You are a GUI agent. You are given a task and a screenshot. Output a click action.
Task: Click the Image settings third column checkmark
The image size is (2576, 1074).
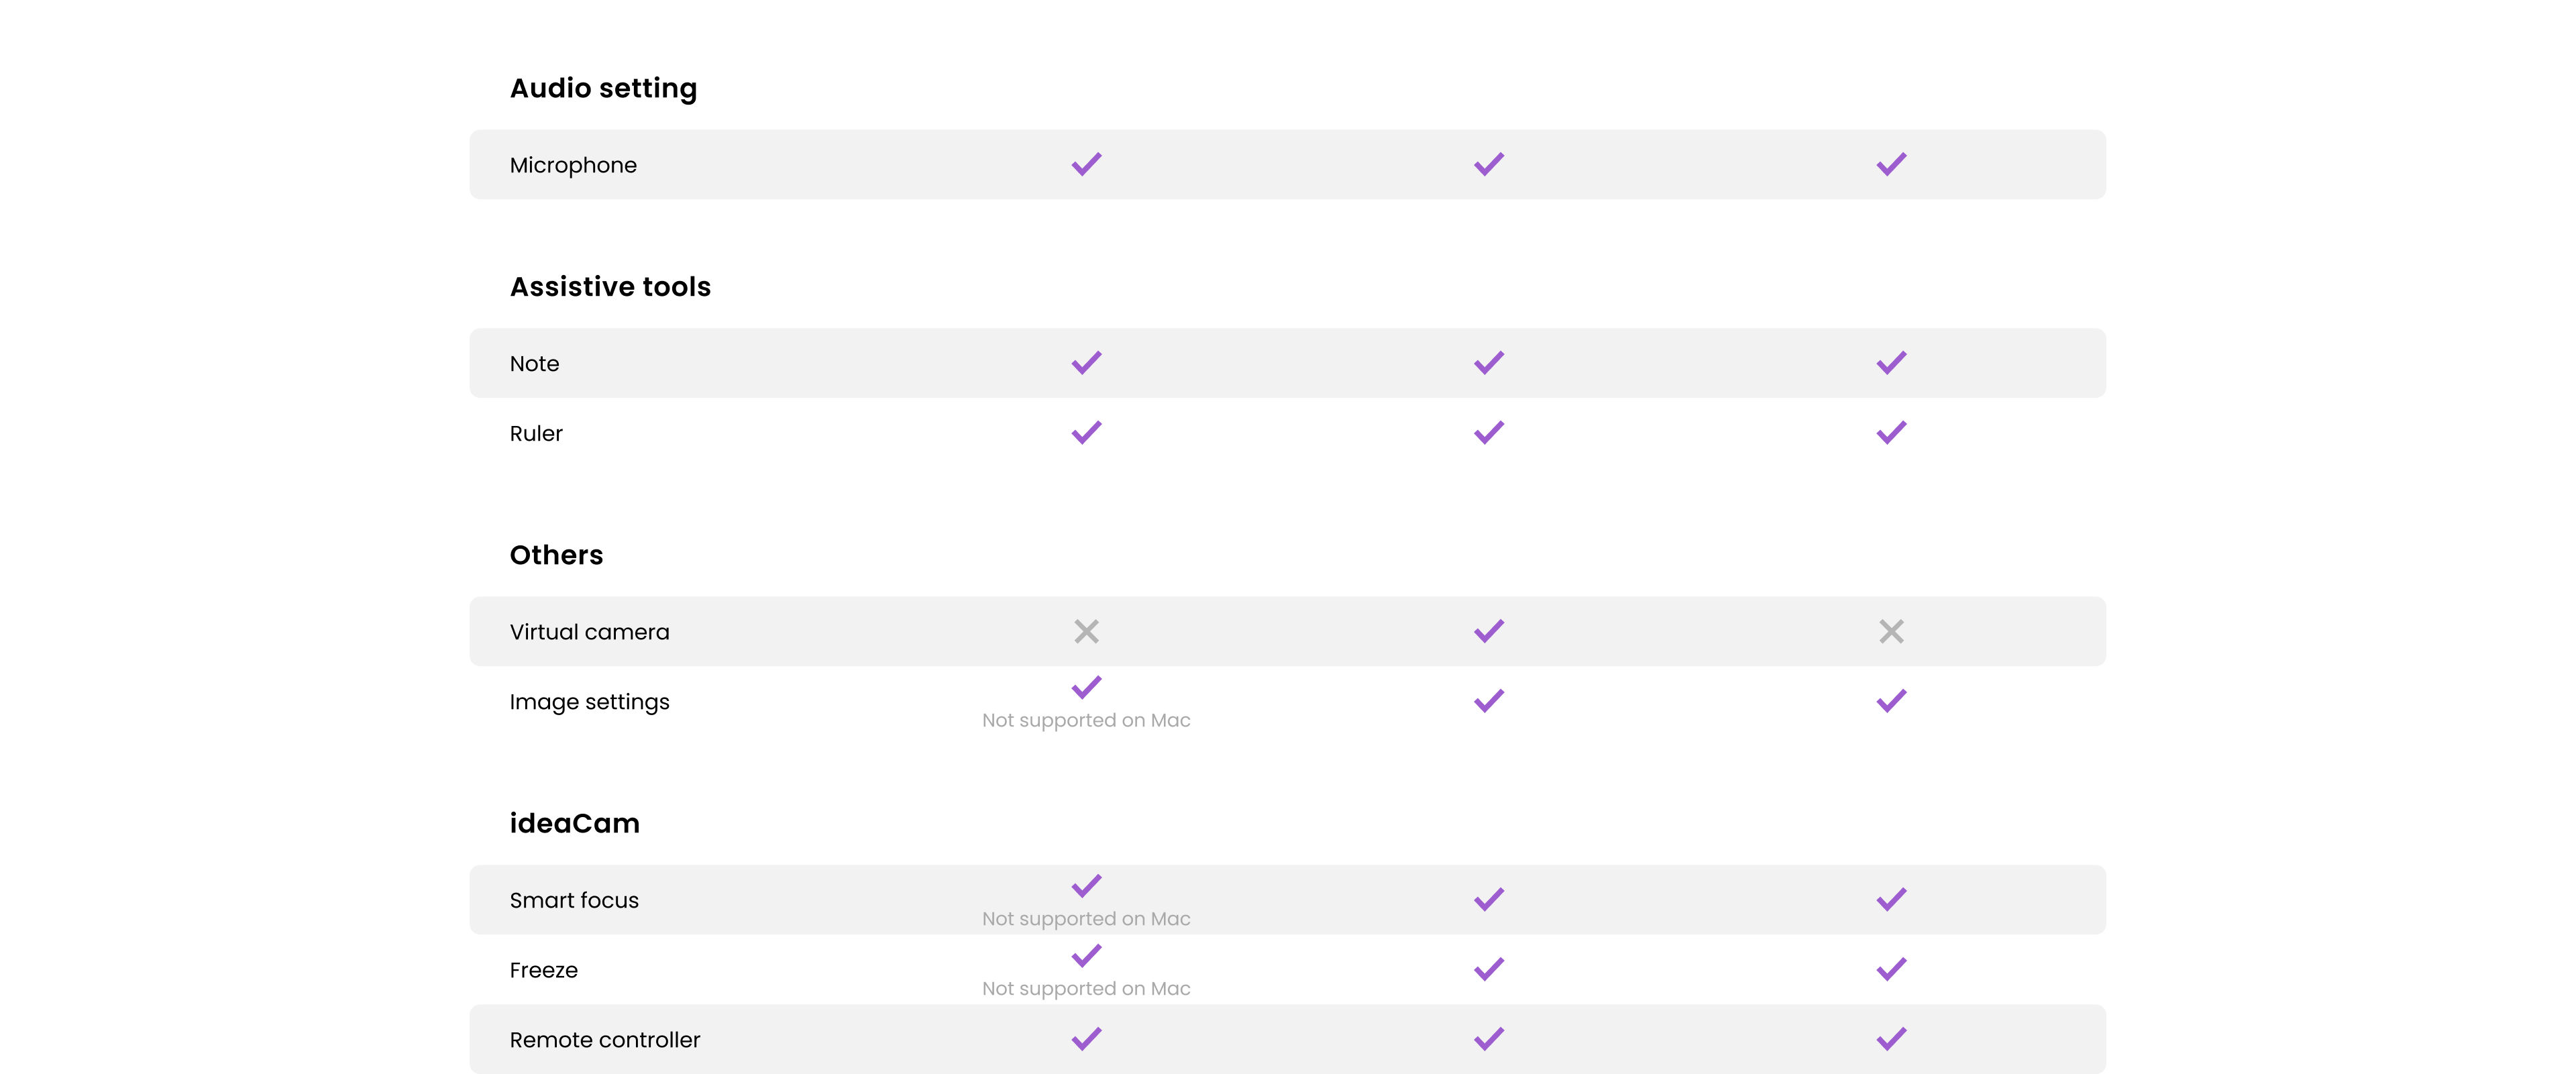[x=1891, y=701]
